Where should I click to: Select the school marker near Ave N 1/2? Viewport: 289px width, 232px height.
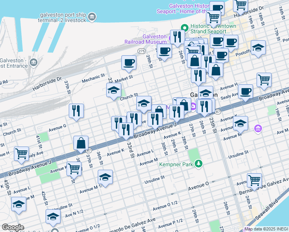pyautogui.click(x=53, y=218)
